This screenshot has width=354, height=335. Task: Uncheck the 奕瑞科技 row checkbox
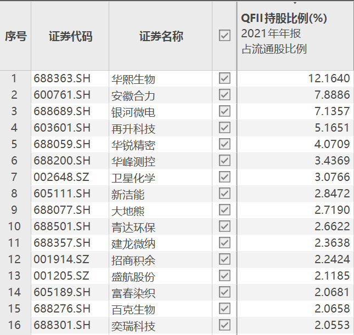pyautogui.click(x=224, y=325)
